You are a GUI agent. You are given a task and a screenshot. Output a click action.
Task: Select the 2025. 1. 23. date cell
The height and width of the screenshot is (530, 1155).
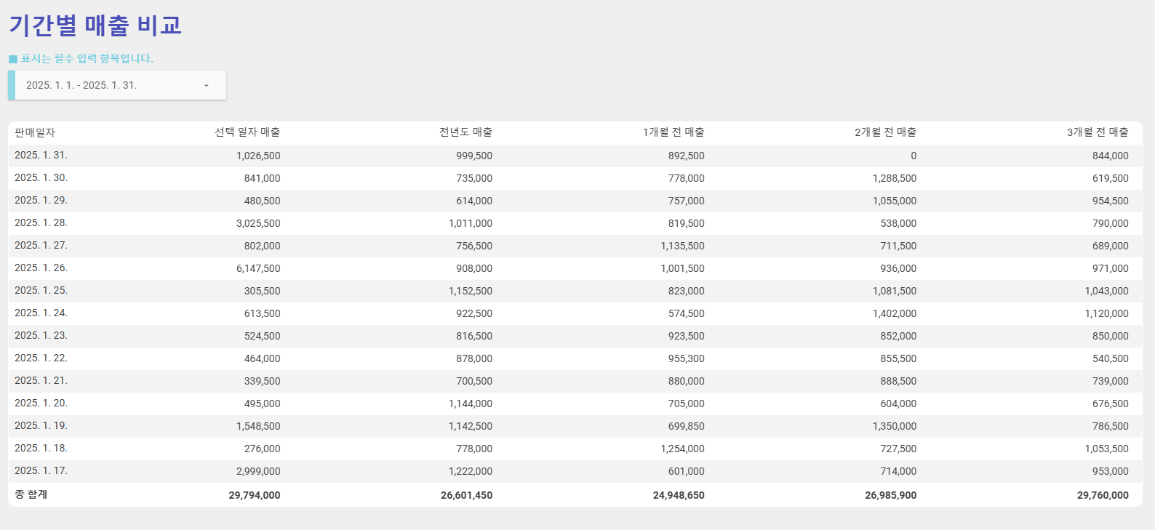pyautogui.click(x=41, y=336)
